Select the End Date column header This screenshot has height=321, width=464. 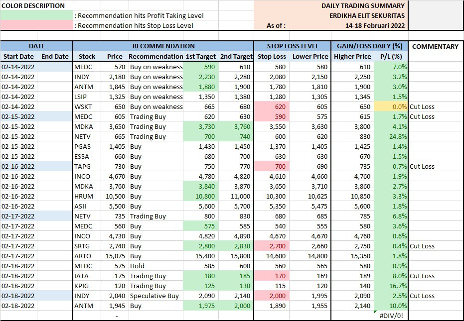point(55,57)
